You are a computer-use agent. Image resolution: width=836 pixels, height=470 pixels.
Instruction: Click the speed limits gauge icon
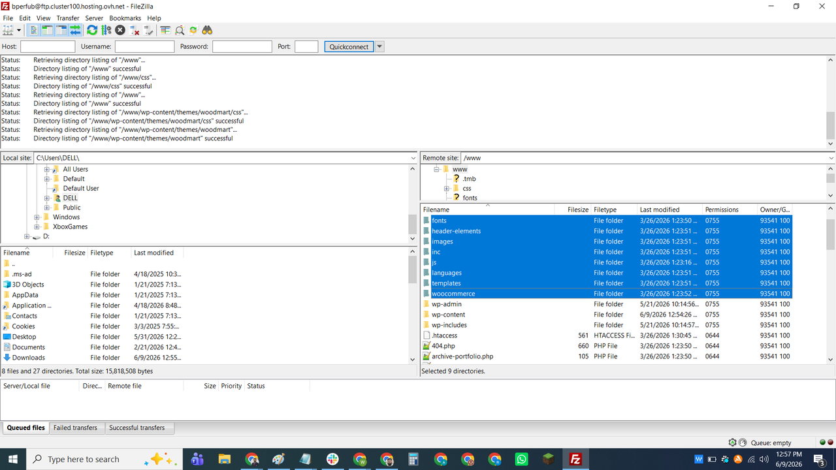[741, 443]
